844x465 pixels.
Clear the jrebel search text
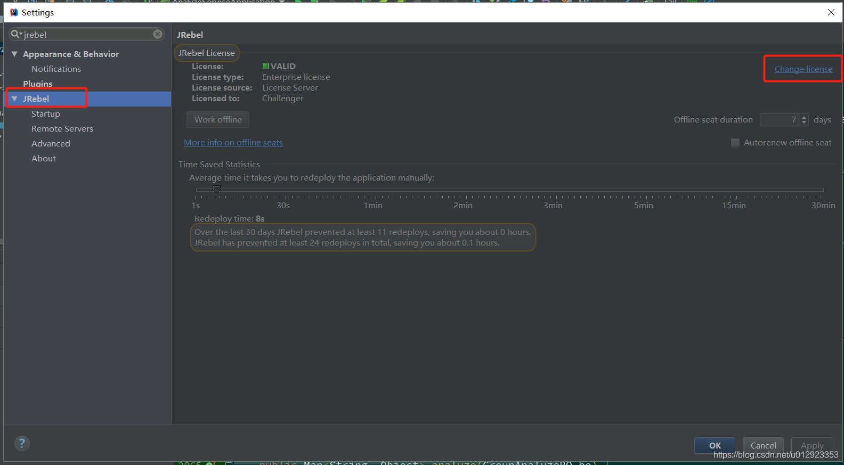click(158, 34)
